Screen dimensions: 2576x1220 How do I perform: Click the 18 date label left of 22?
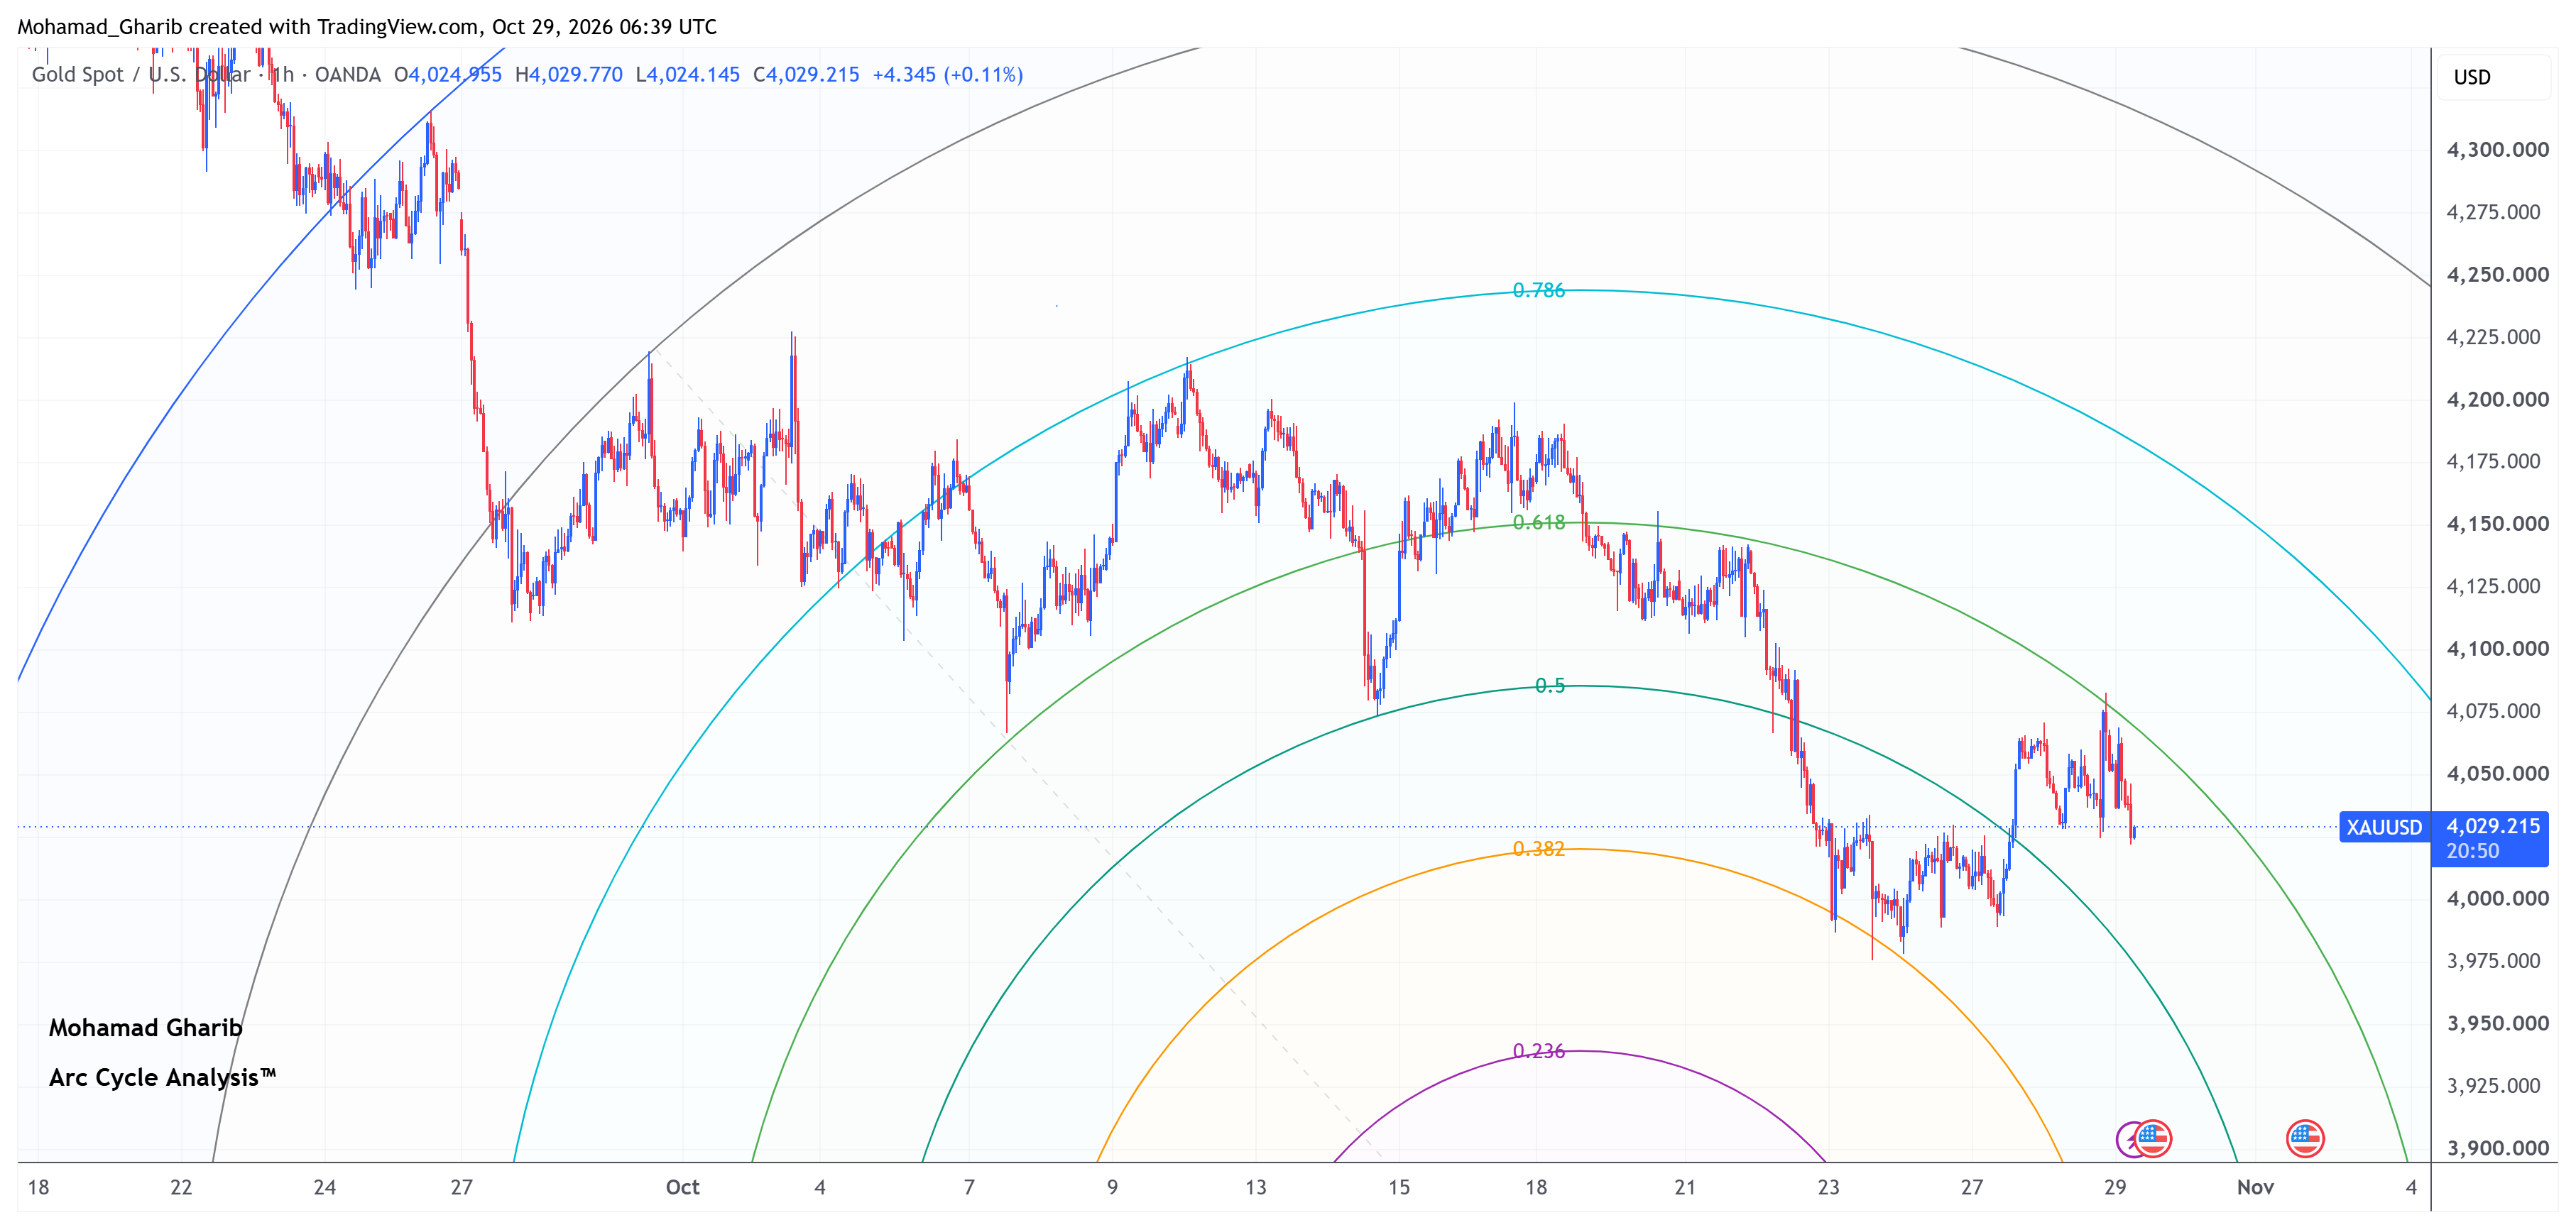(x=38, y=1187)
